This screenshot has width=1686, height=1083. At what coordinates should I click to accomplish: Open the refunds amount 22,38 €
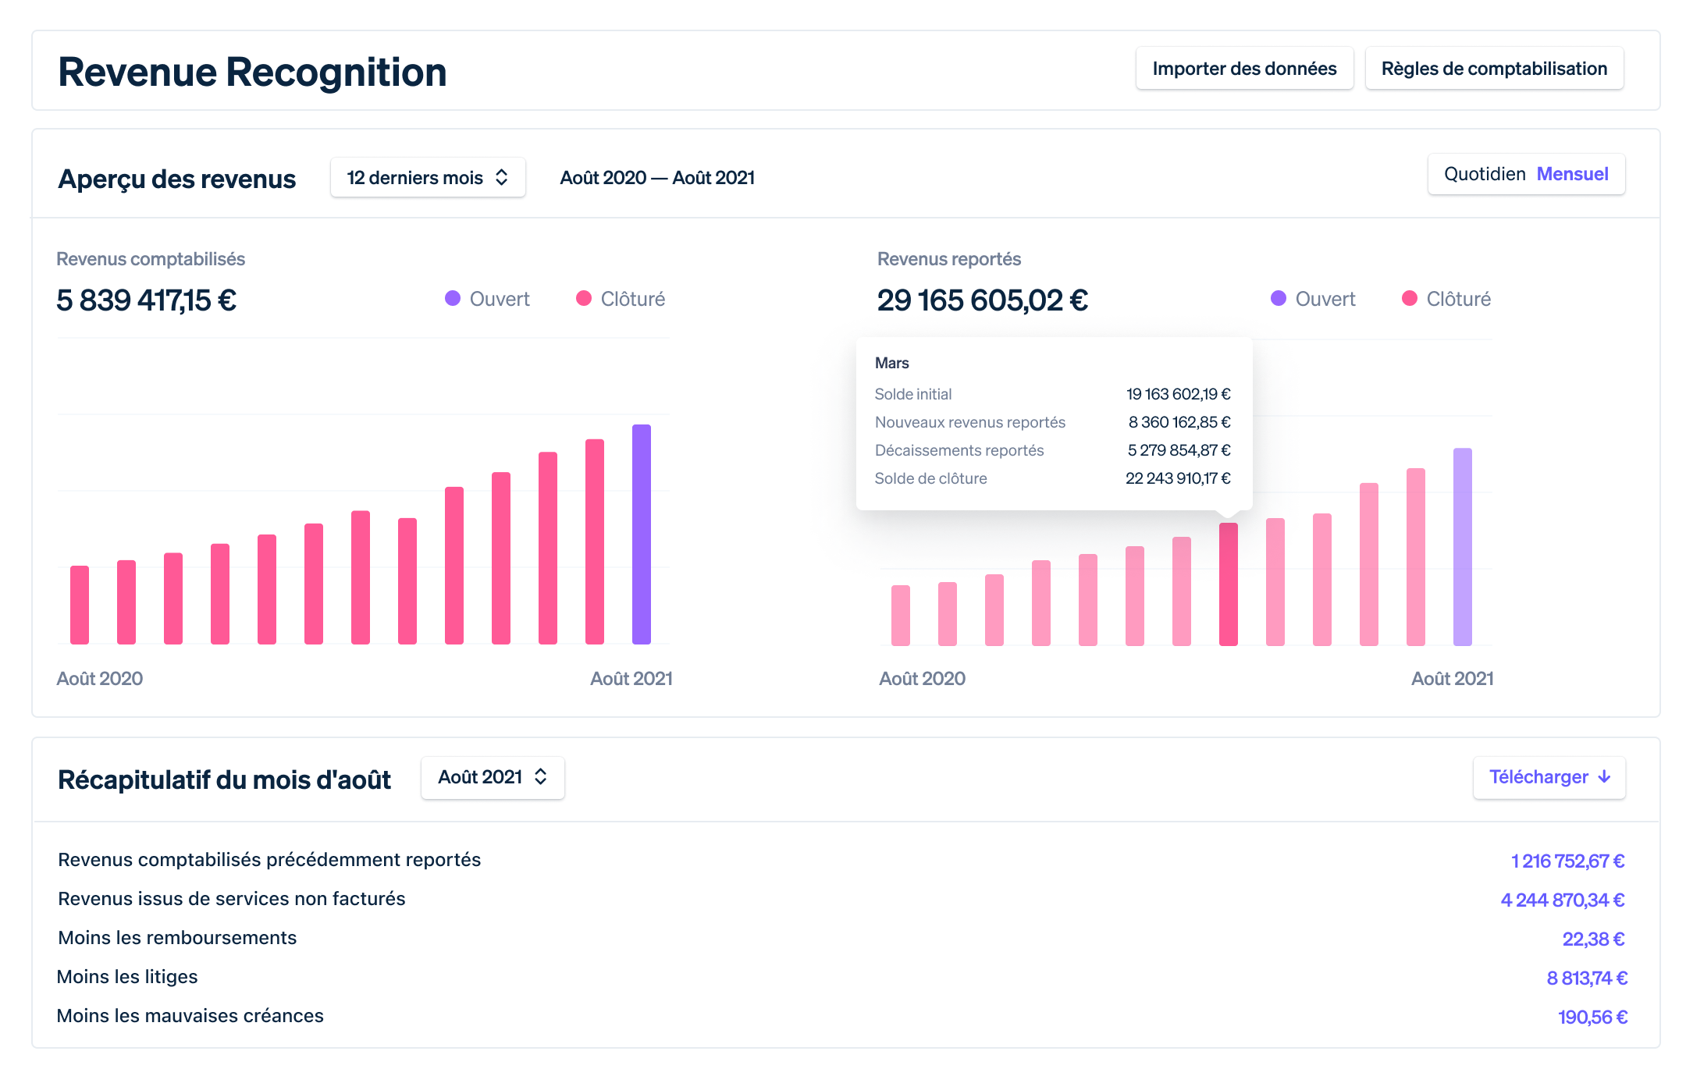[1593, 939]
